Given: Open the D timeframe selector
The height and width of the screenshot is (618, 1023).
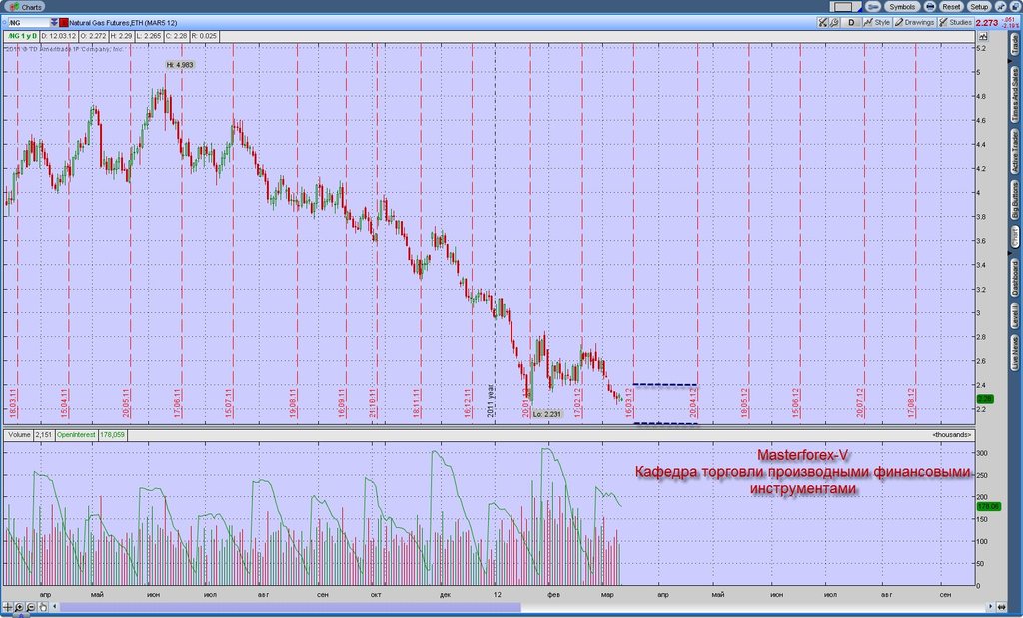Looking at the screenshot, I should pos(851,23).
